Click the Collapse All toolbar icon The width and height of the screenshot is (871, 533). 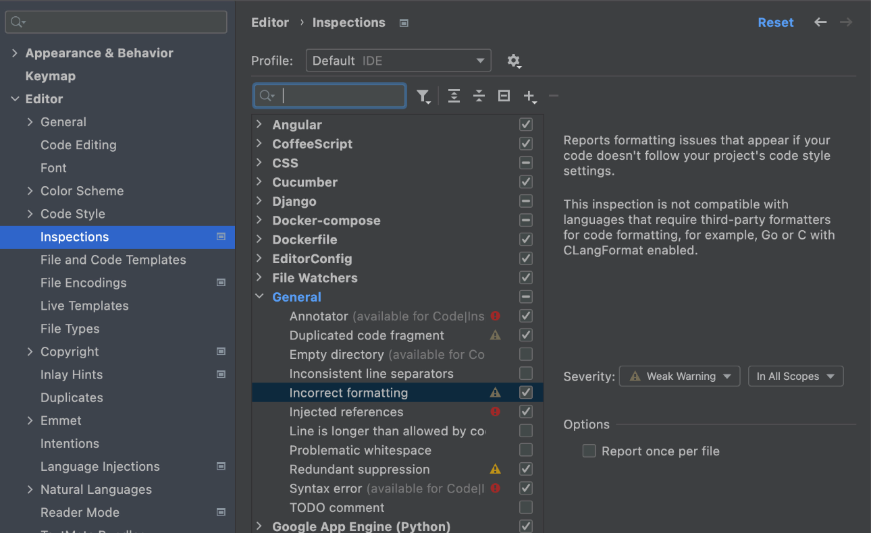[479, 96]
